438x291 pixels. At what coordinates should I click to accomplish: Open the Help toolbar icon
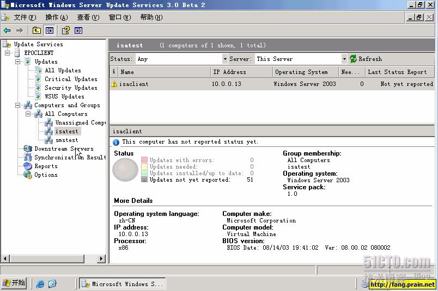65,30
